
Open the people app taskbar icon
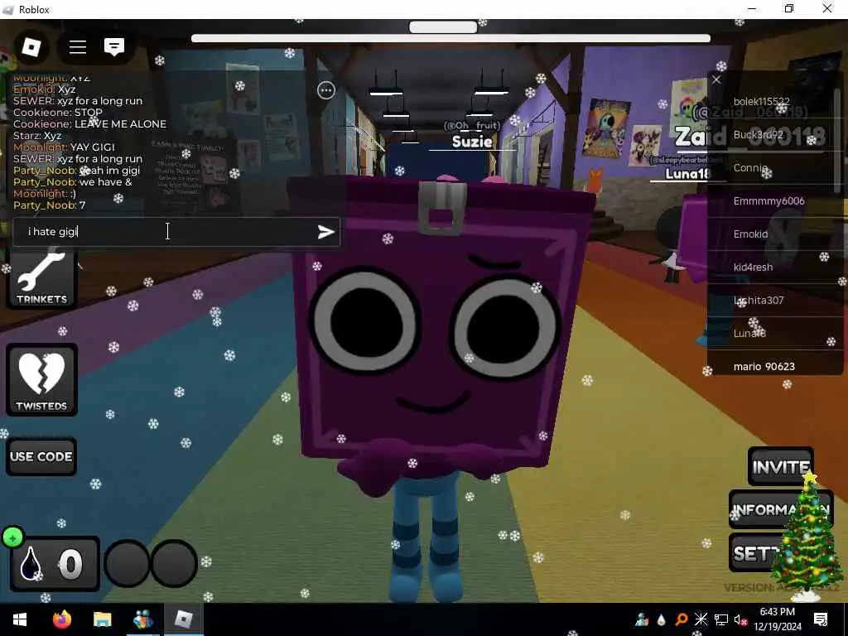[142, 619]
